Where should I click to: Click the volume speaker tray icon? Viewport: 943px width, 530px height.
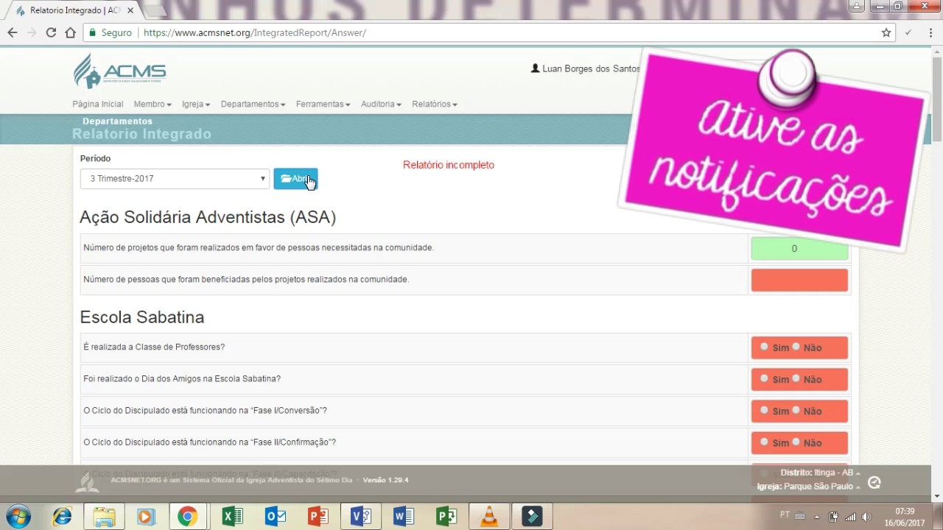[x=866, y=517]
